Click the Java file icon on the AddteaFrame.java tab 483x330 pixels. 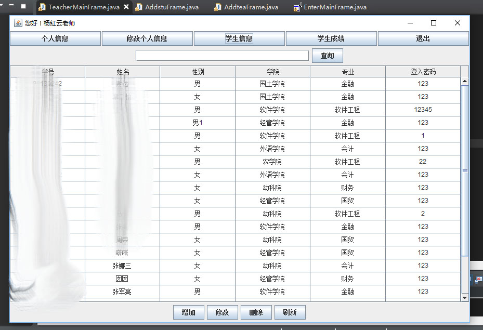217,7
